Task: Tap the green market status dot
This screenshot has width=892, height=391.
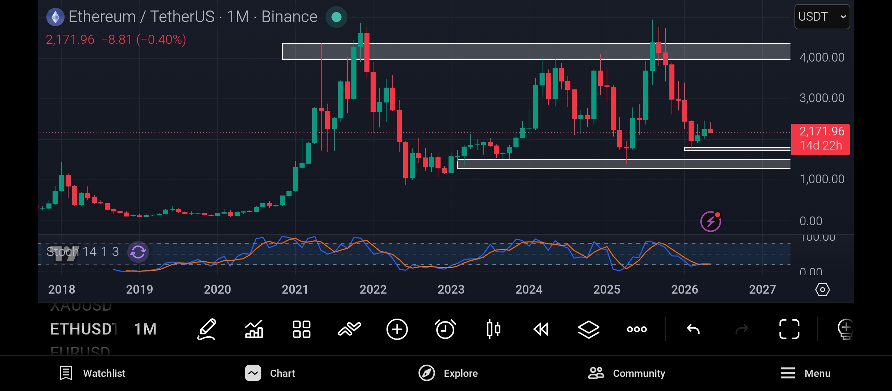Action: [336, 17]
